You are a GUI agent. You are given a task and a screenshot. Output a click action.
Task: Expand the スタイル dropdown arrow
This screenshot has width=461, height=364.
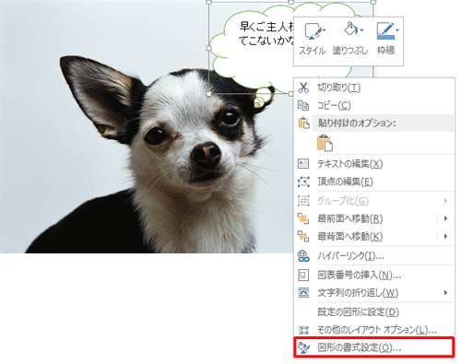pos(325,30)
